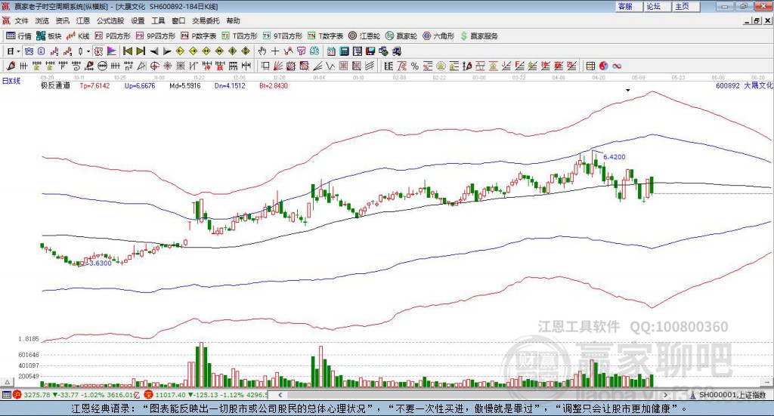The width and height of the screenshot is (774, 416).
Task: Open the 文件 menu
Action: [22, 20]
